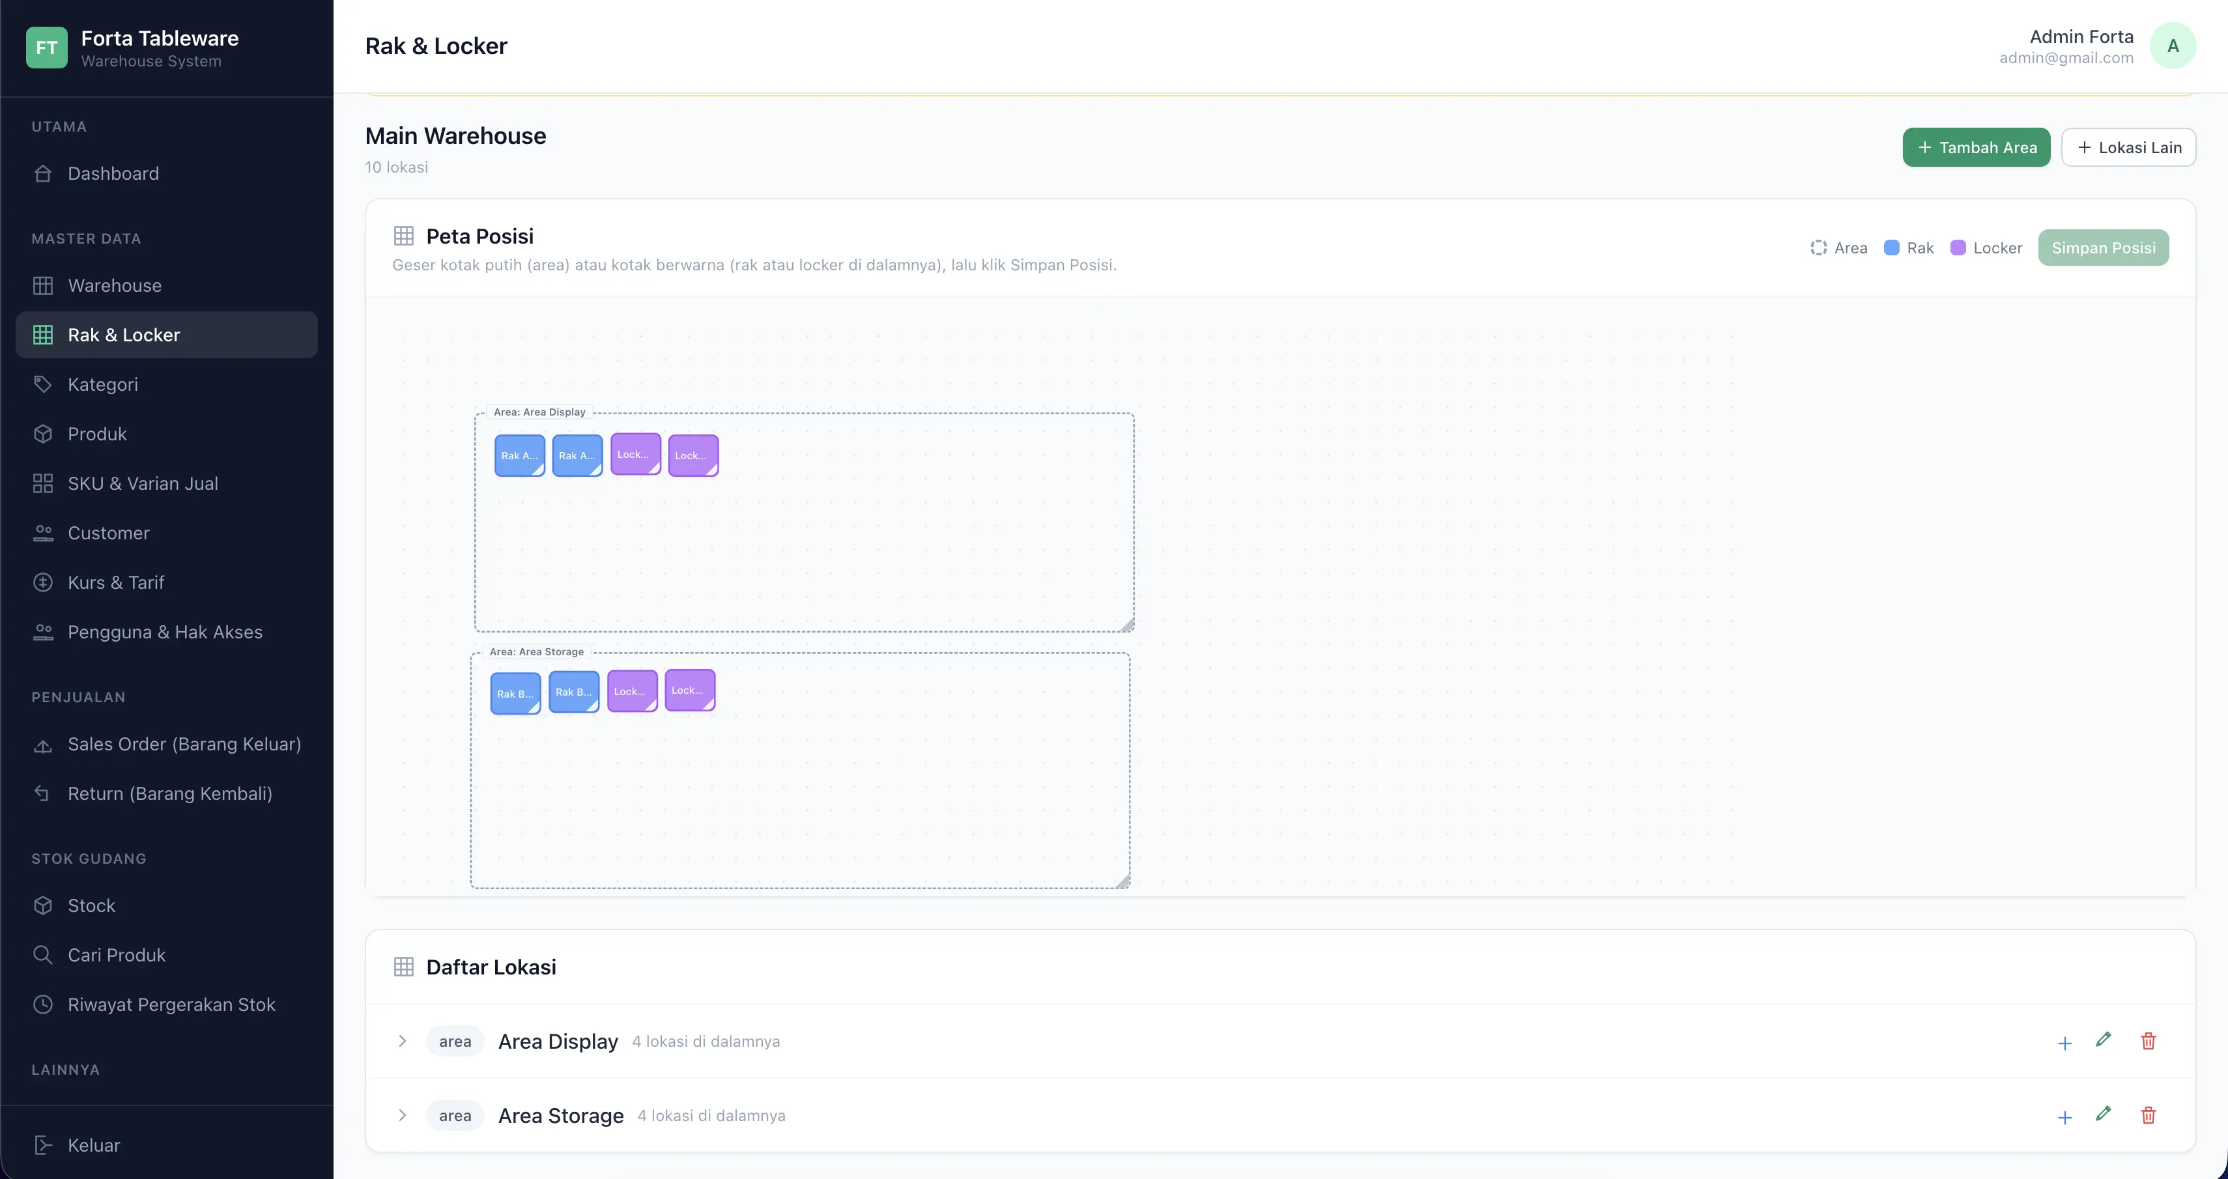Click the Return arrow icon

point(43,793)
